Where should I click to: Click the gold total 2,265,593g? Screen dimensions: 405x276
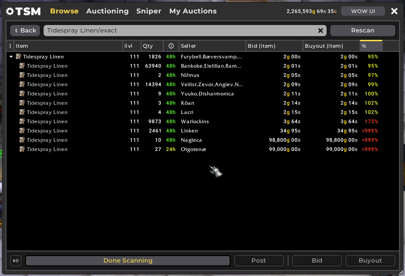301,12
